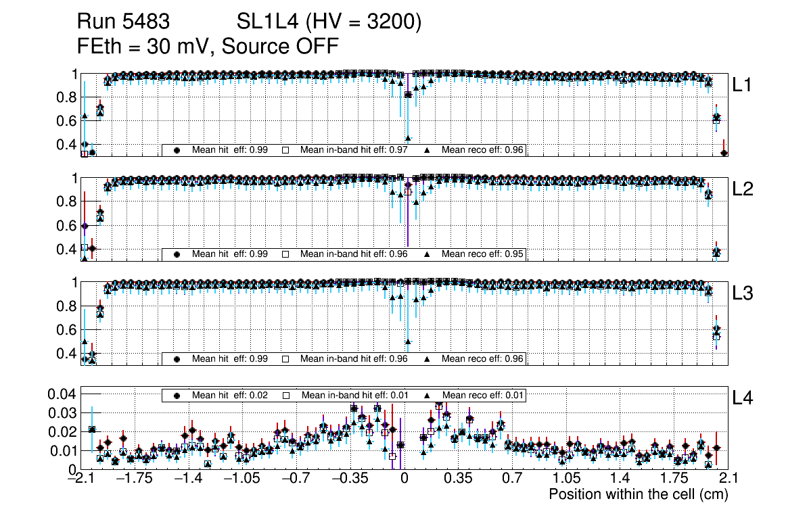Click the 'FEth = 30 mV, Source OFF' subtitle
This screenshot has width=809, height=522.
point(208,46)
